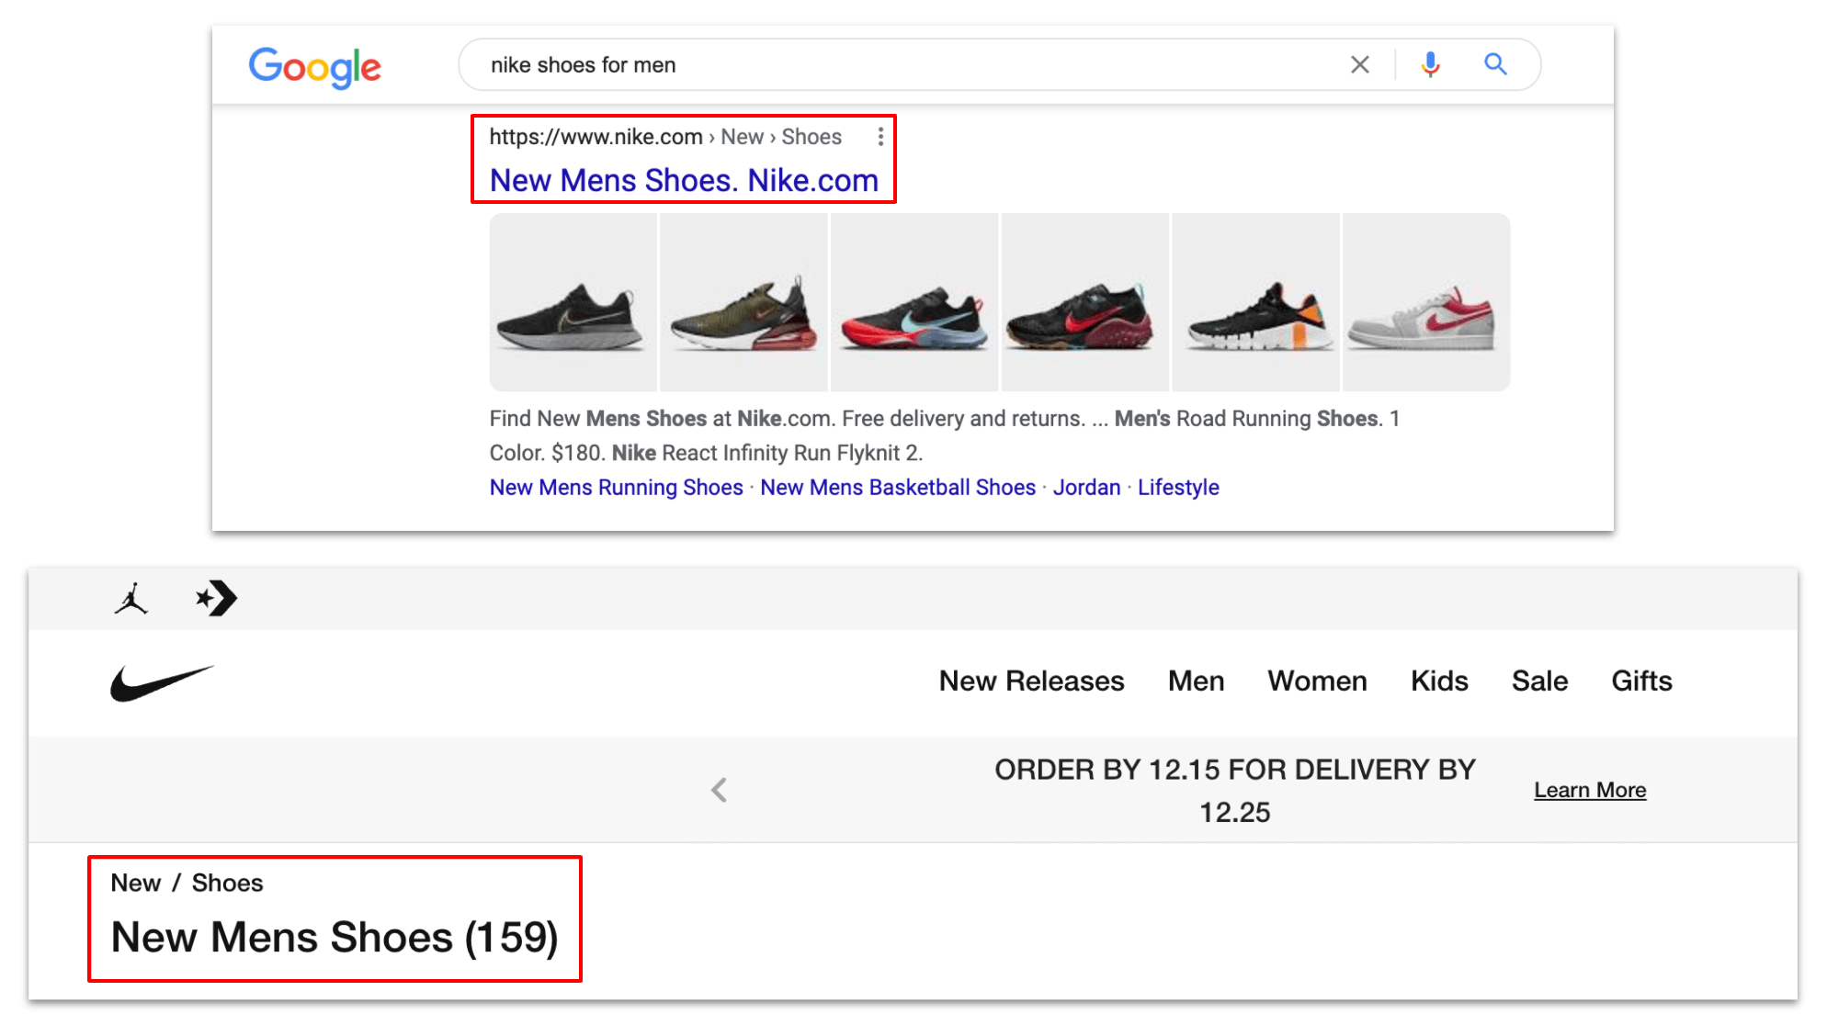Click the New Mens Shoes (159) heading
The image size is (1827, 1025).
tap(335, 938)
